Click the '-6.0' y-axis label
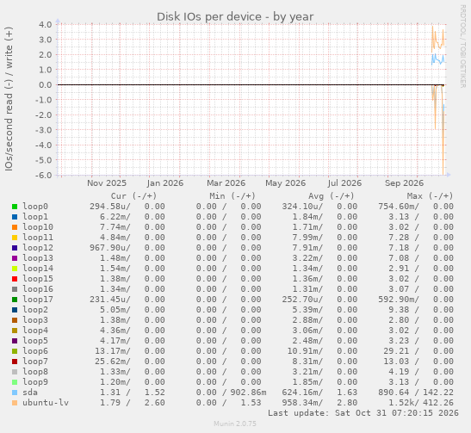Image resolution: width=471 pixels, height=433 pixels. pos(44,175)
